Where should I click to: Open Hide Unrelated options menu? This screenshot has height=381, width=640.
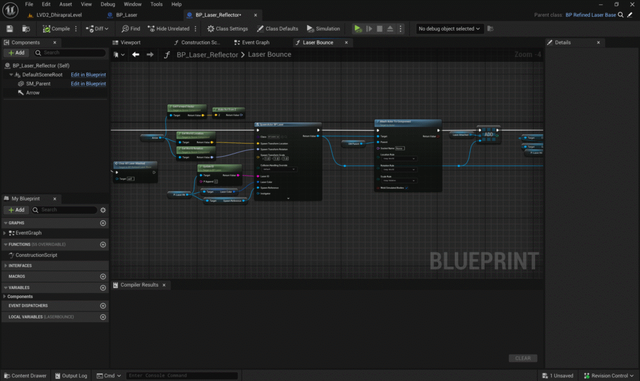point(196,29)
